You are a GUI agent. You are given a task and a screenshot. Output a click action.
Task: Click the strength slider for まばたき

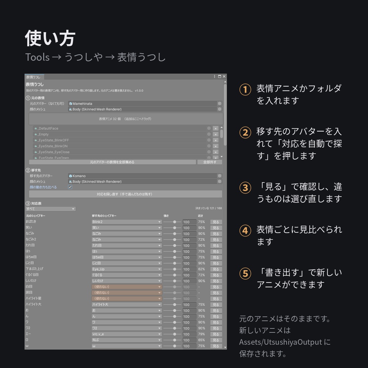point(172,222)
